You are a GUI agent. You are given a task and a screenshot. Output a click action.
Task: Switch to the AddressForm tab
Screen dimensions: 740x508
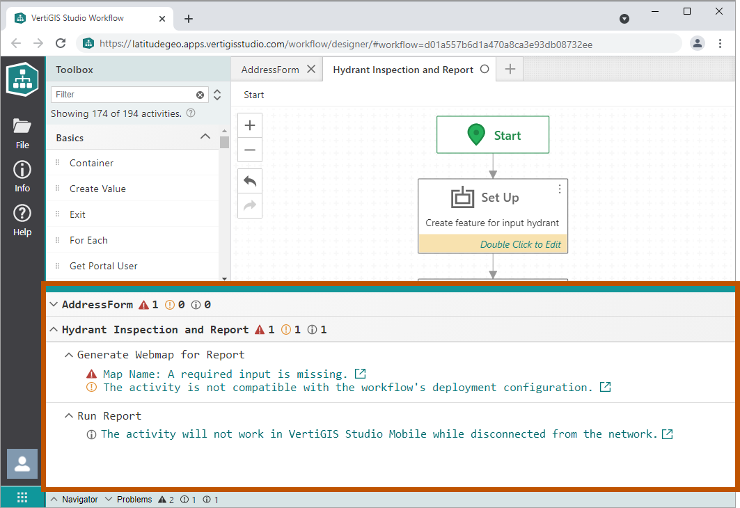[x=269, y=70]
